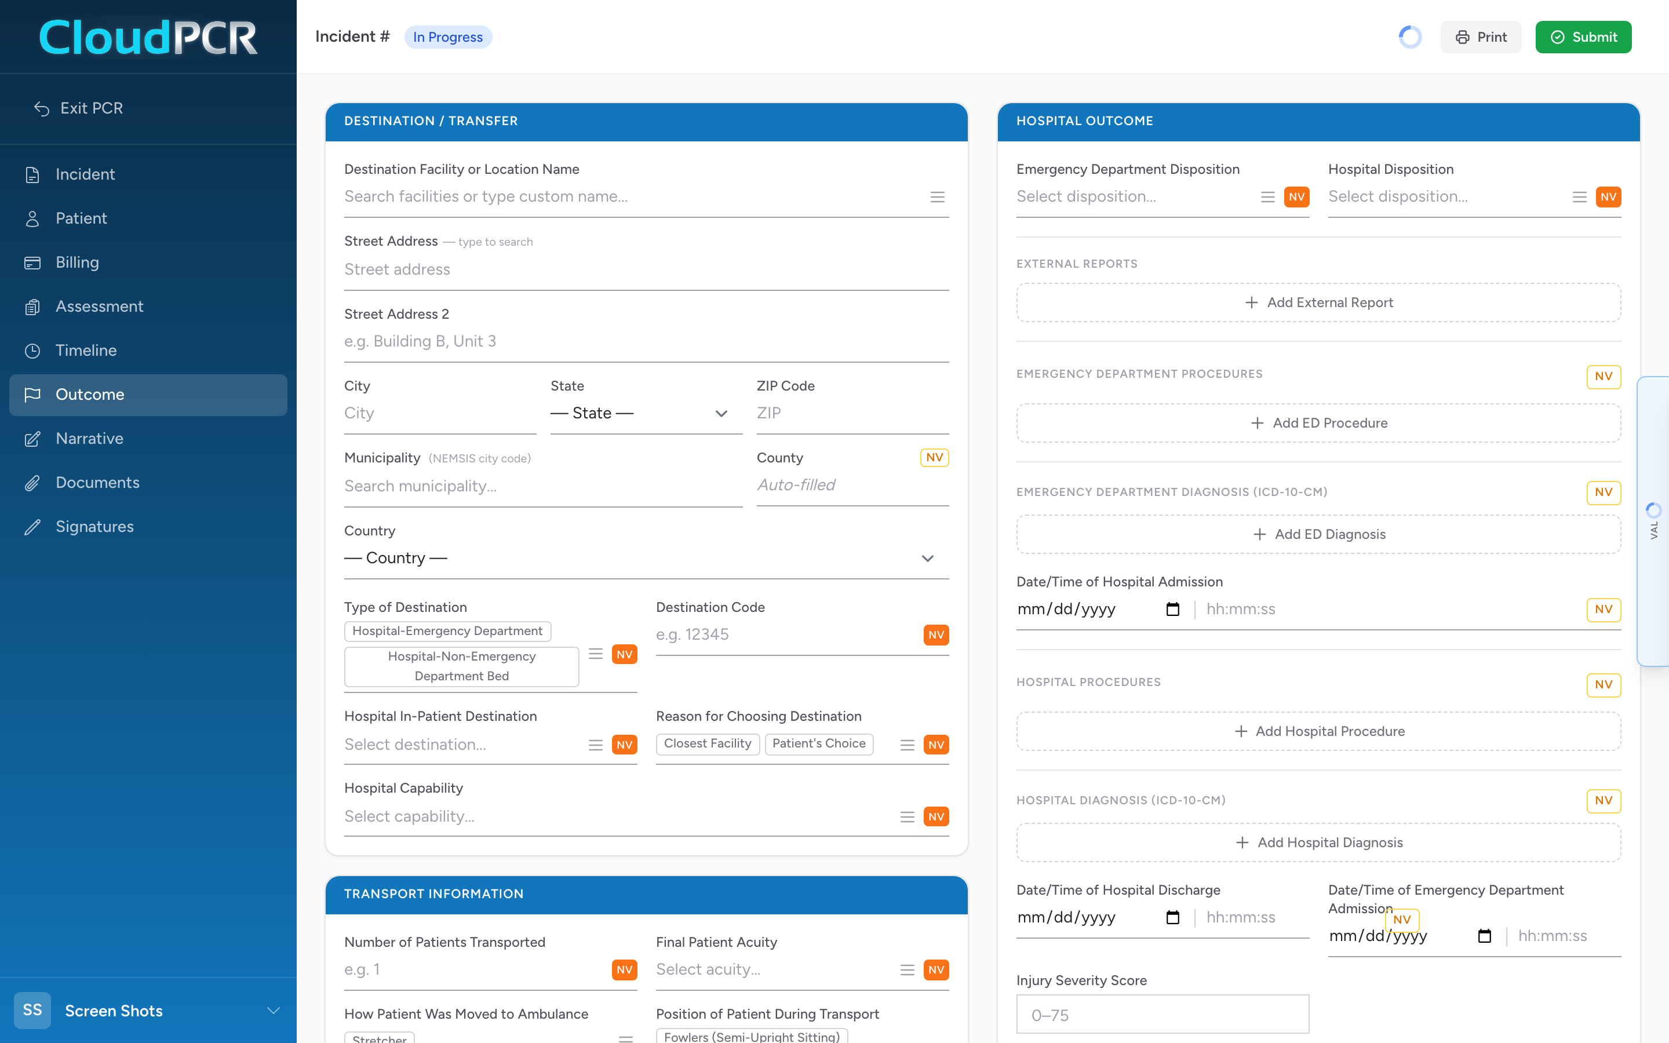The image size is (1669, 1043).
Task: Select the Closest Facility chip
Action: (708, 743)
